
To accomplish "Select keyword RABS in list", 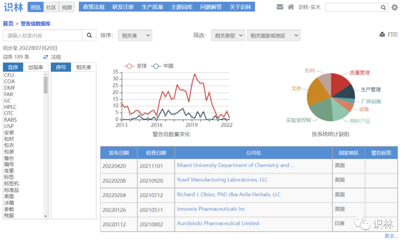I will (11, 120).
